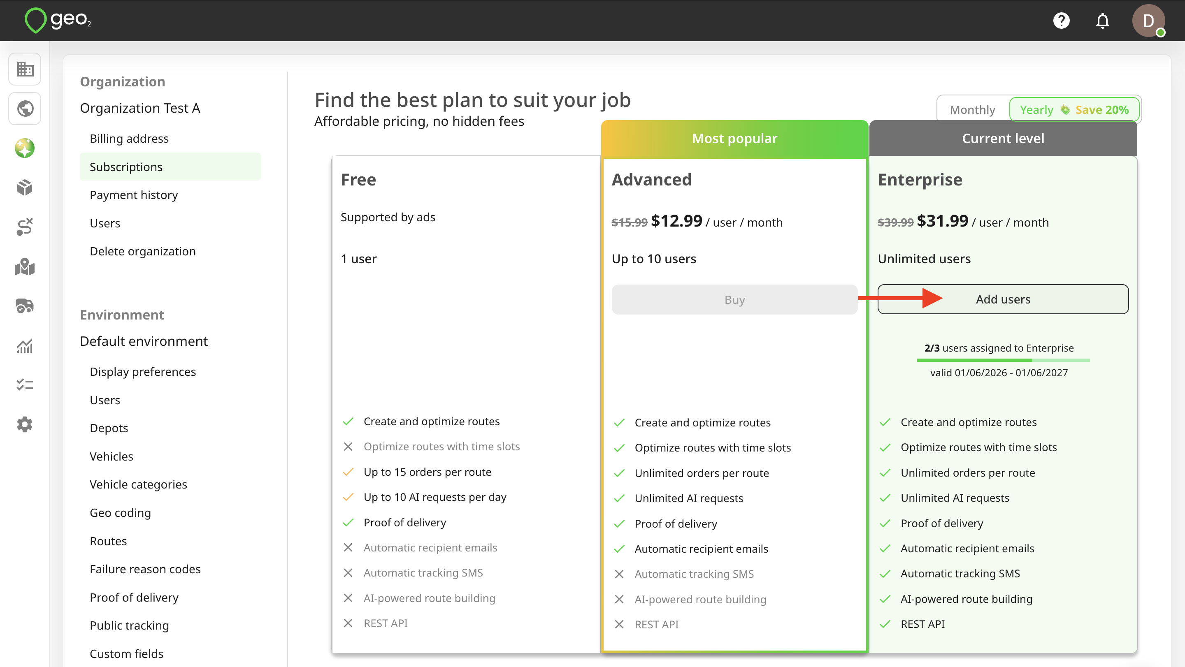Open the user avatar D menu
The width and height of the screenshot is (1185, 667).
[x=1148, y=21]
